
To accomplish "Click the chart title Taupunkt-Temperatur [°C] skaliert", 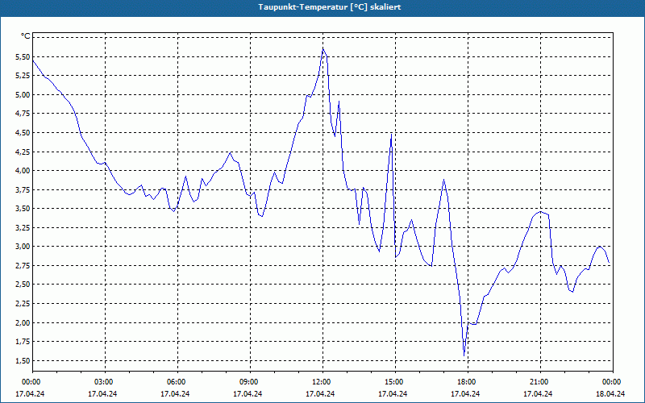I will 330,7.
